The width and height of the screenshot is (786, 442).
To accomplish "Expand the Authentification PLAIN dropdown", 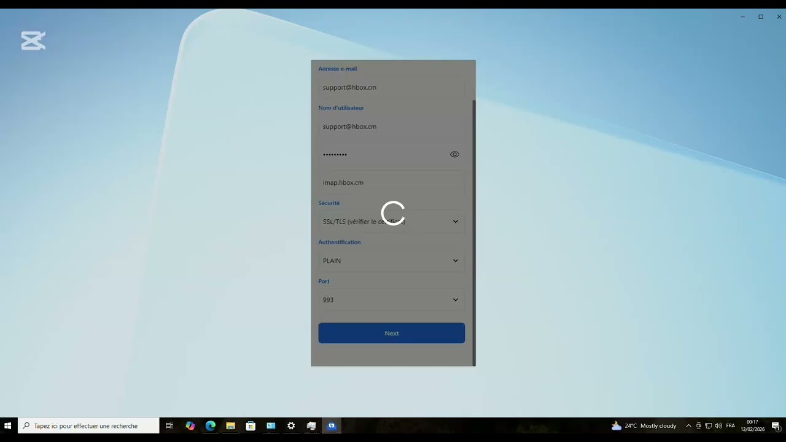I will pos(391,261).
